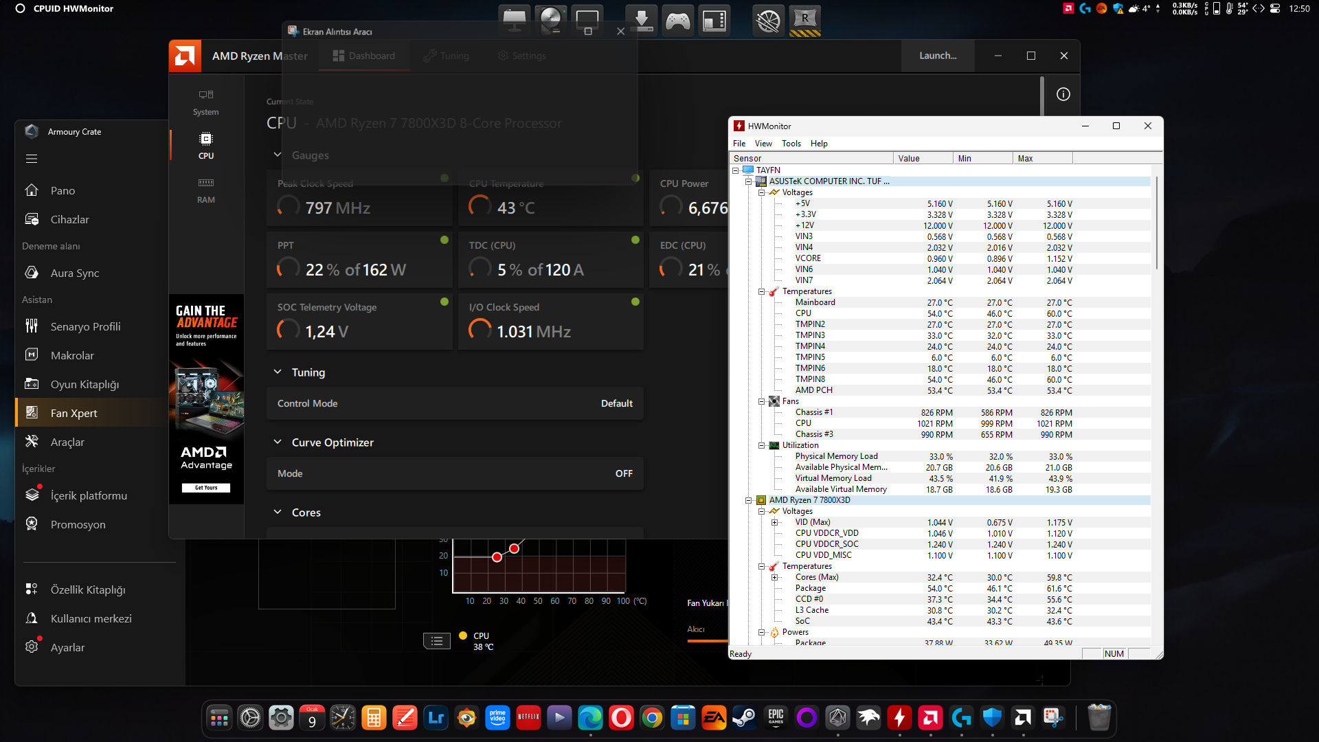Click the Control Mode Default row
The width and height of the screenshot is (1319, 742).
(x=455, y=403)
